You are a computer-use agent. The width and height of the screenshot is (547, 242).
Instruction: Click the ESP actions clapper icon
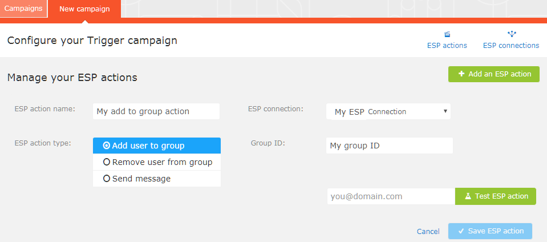[x=447, y=34]
